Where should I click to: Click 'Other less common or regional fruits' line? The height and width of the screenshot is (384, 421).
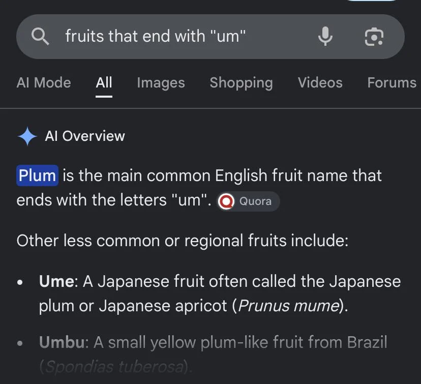pos(183,241)
